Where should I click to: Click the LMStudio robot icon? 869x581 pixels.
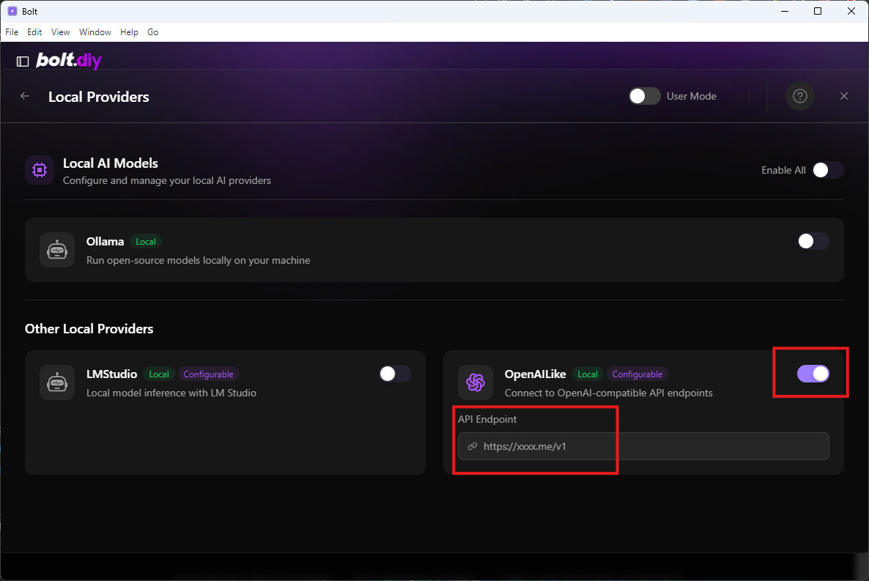click(57, 382)
